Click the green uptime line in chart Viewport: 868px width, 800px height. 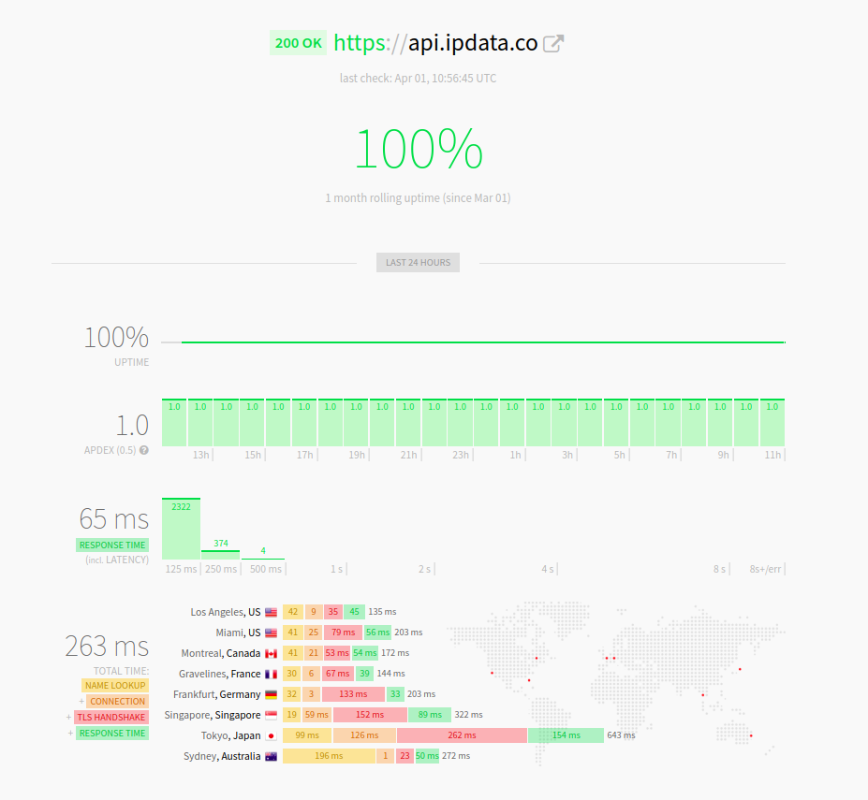(x=483, y=342)
